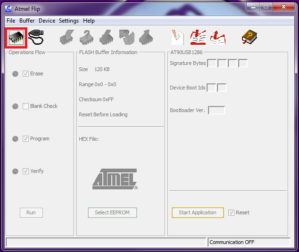Open the Help menu
Screen dimensions: 299x252
tap(89, 21)
